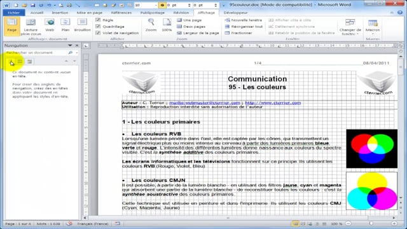
Task: Follow http://www.cterrier.com link
Action: [273, 103]
